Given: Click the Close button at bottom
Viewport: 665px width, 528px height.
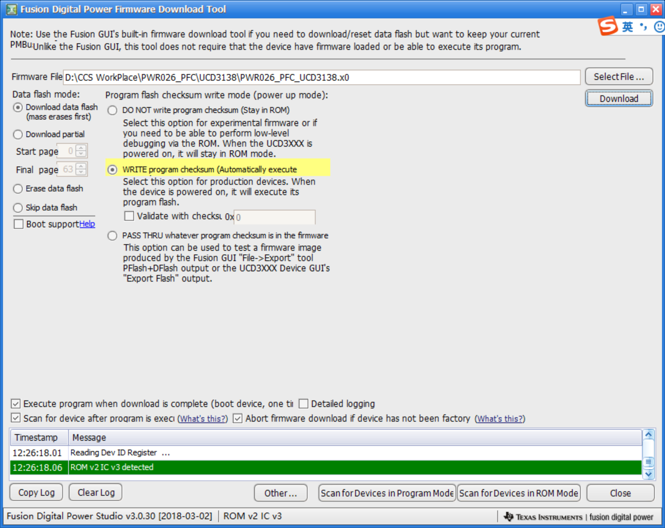Looking at the screenshot, I should pos(620,493).
